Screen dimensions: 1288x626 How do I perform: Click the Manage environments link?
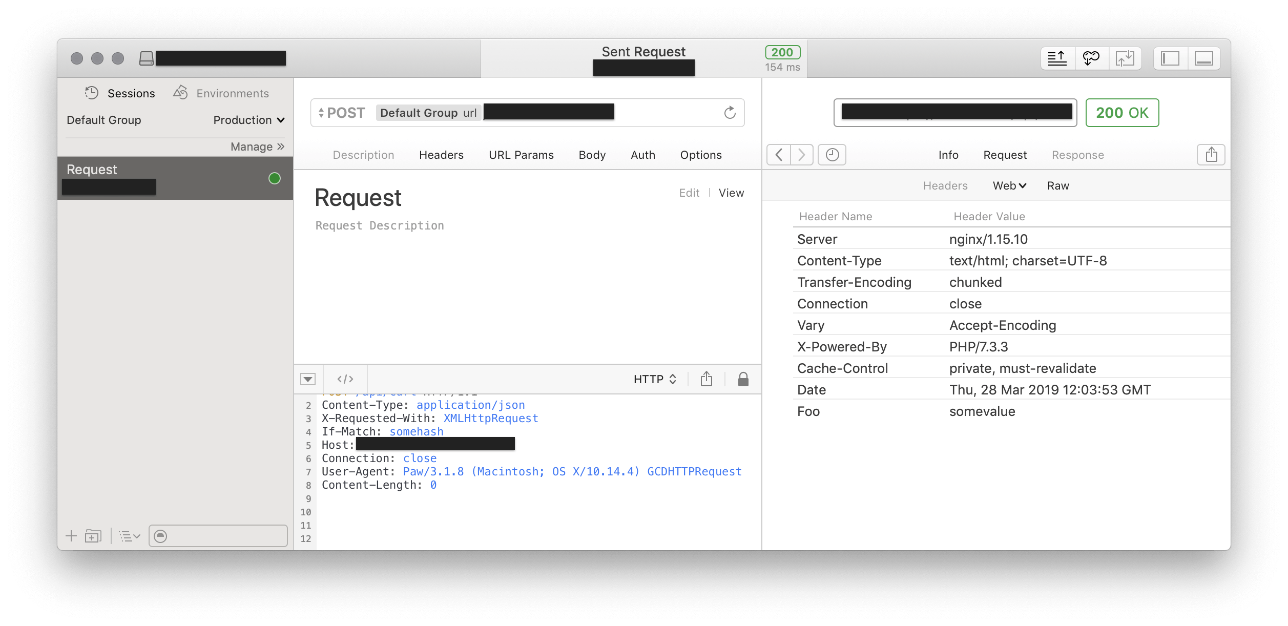click(257, 147)
